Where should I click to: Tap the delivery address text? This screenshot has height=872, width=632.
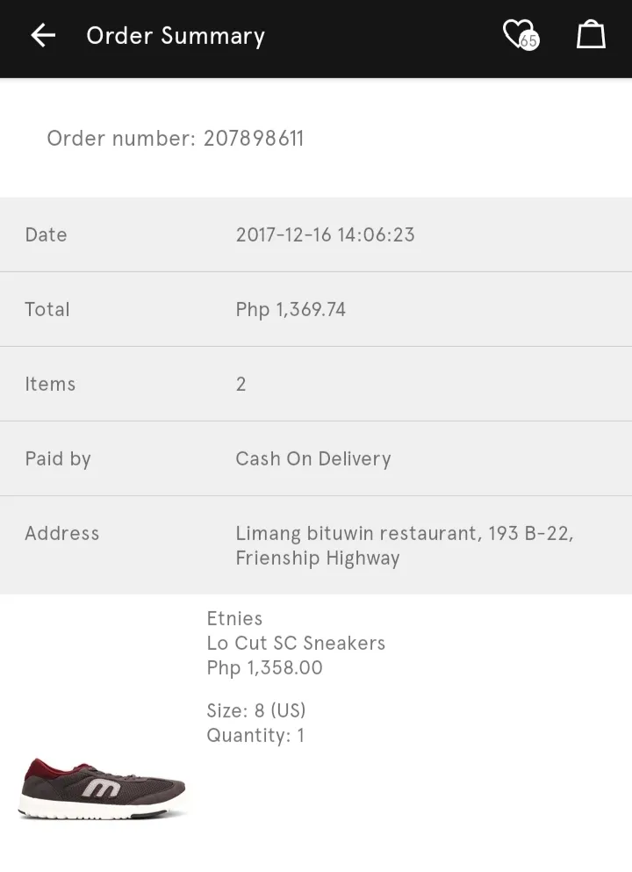(404, 545)
